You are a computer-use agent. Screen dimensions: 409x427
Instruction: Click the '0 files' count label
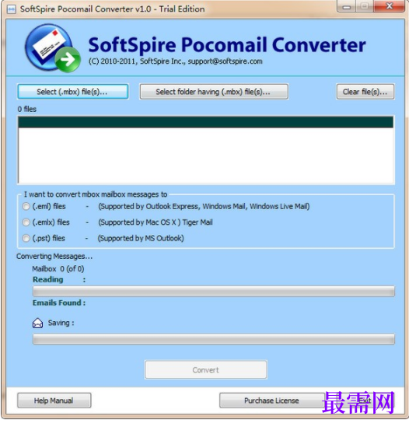click(x=27, y=109)
